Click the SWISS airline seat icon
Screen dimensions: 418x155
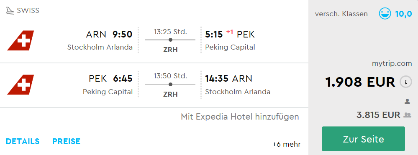(x=10, y=10)
